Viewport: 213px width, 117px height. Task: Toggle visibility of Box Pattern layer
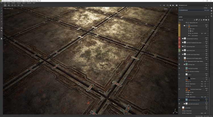pos(179,79)
